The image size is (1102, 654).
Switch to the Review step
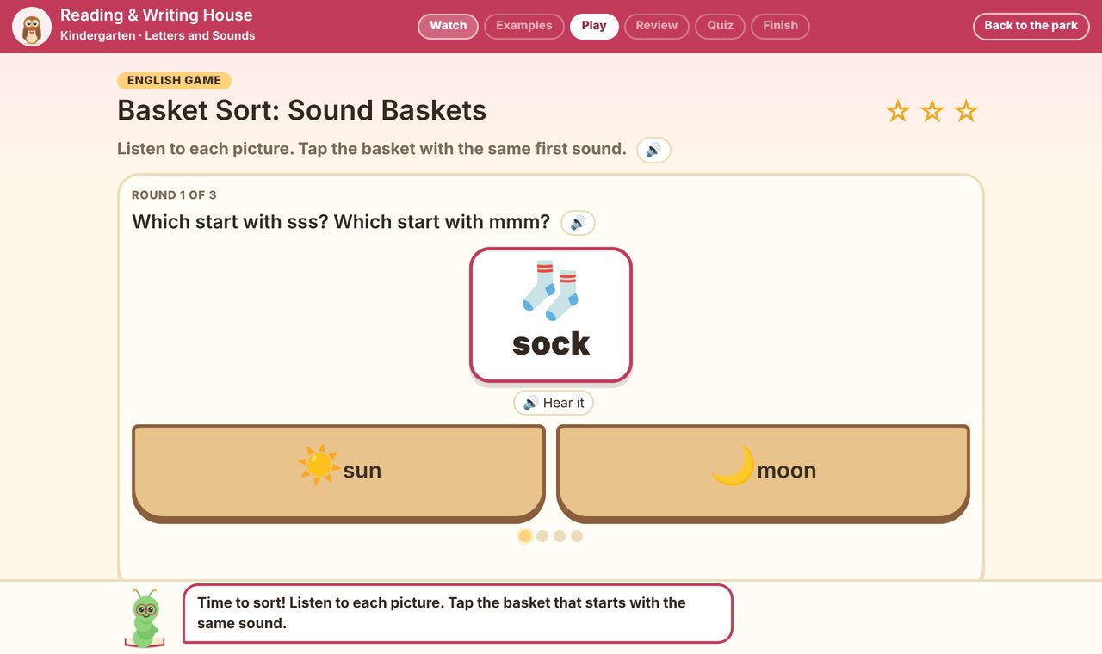tap(657, 26)
